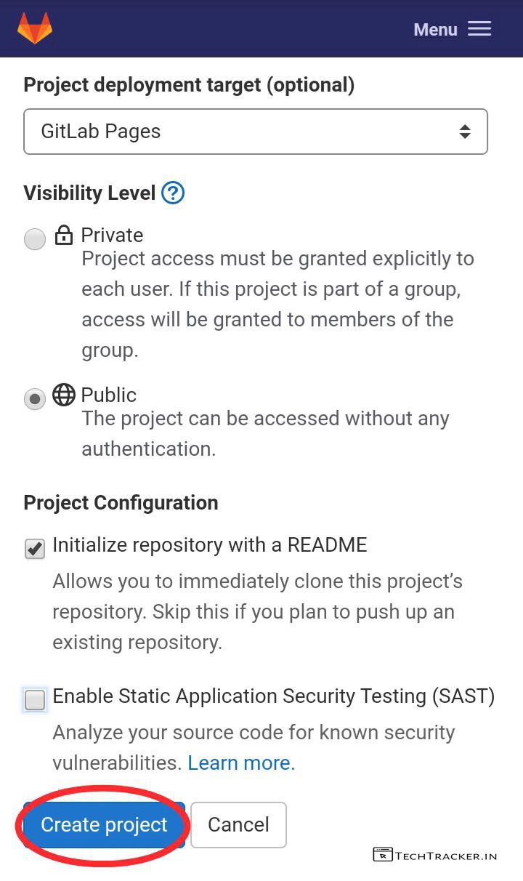The width and height of the screenshot is (523, 881).
Task: Click the globe icon beside Public
Action: (x=64, y=395)
